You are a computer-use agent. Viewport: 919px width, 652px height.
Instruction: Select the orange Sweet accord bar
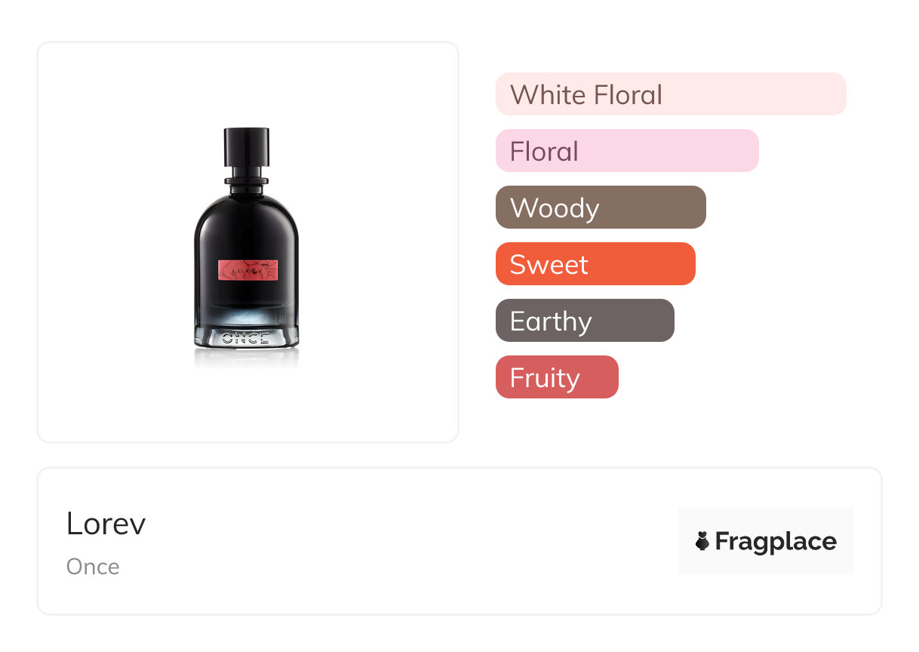[x=595, y=264]
